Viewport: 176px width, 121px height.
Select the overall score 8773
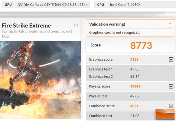click(x=141, y=46)
